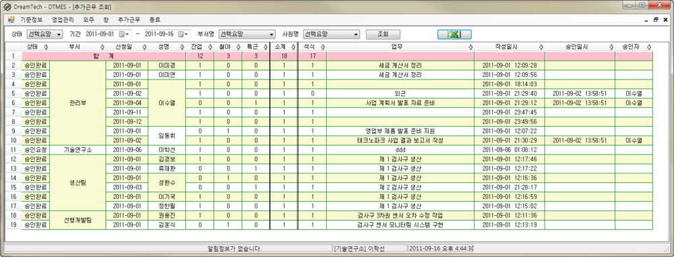
Task: Select the task cell ddd
Action: [x=400, y=150]
